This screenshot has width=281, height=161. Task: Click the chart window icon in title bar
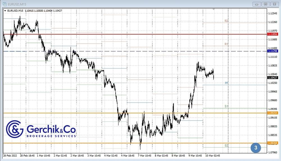coord(5,4)
